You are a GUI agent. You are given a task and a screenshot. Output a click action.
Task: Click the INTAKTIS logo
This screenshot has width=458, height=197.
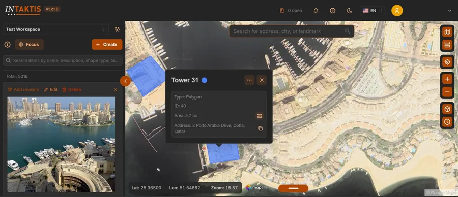click(x=23, y=10)
